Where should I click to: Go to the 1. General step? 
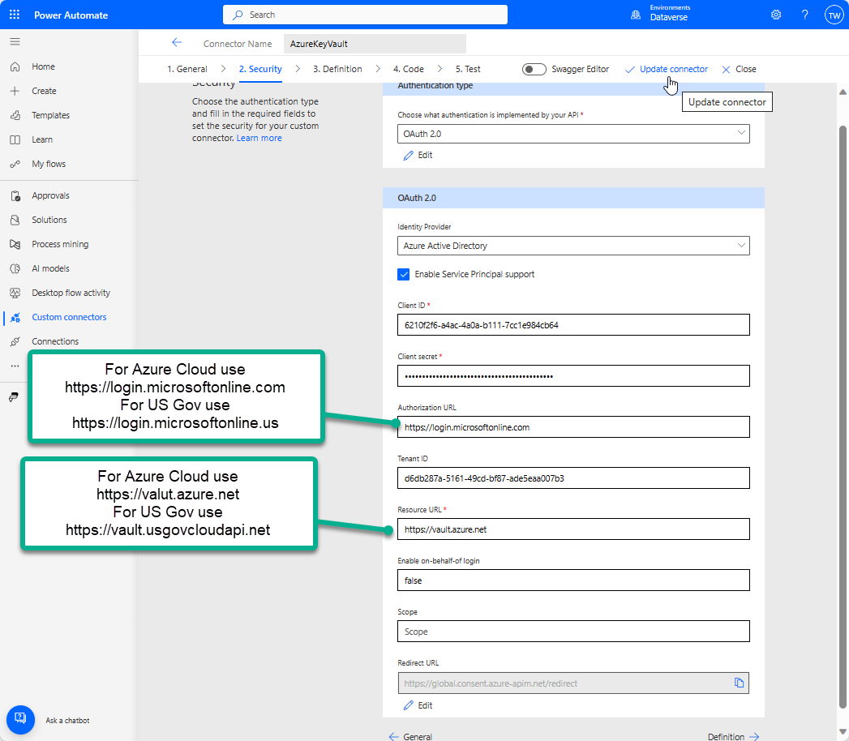click(187, 69)
